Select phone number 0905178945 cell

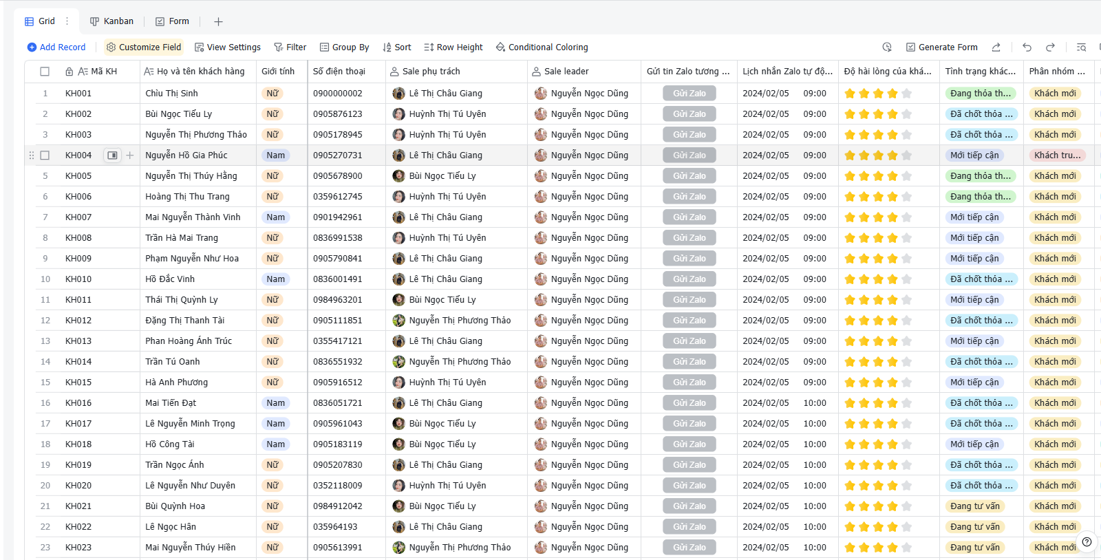tap(346, 135)
